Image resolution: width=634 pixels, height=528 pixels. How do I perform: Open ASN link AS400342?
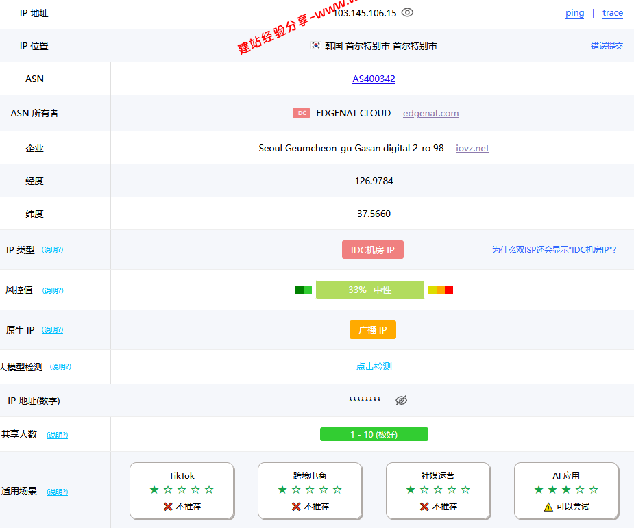374,79
